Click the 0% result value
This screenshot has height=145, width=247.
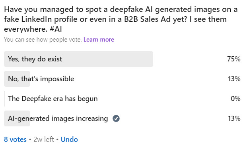point(235,99)
